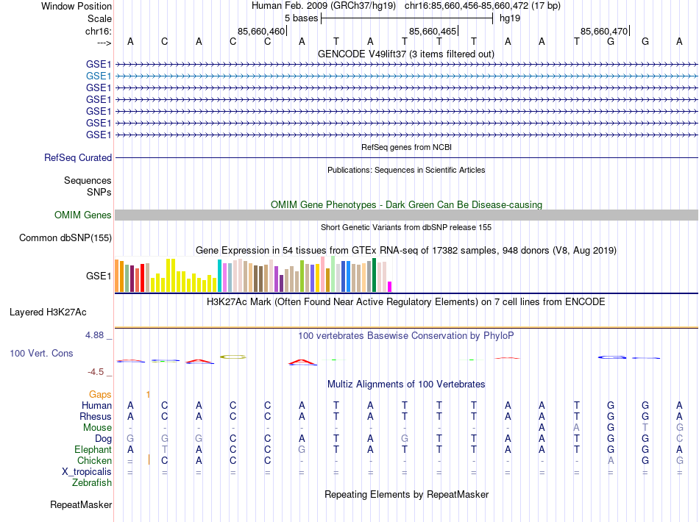Open the RefSeq Curated track label

click(x=78, y=157)
